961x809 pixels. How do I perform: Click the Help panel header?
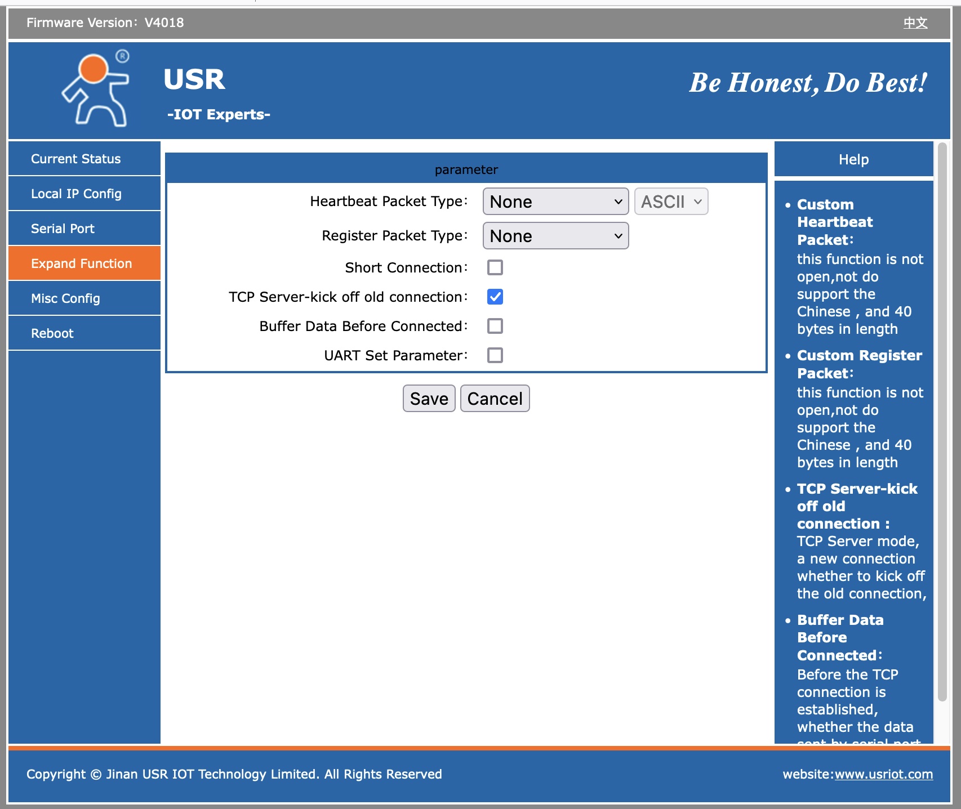pos(853,159)
